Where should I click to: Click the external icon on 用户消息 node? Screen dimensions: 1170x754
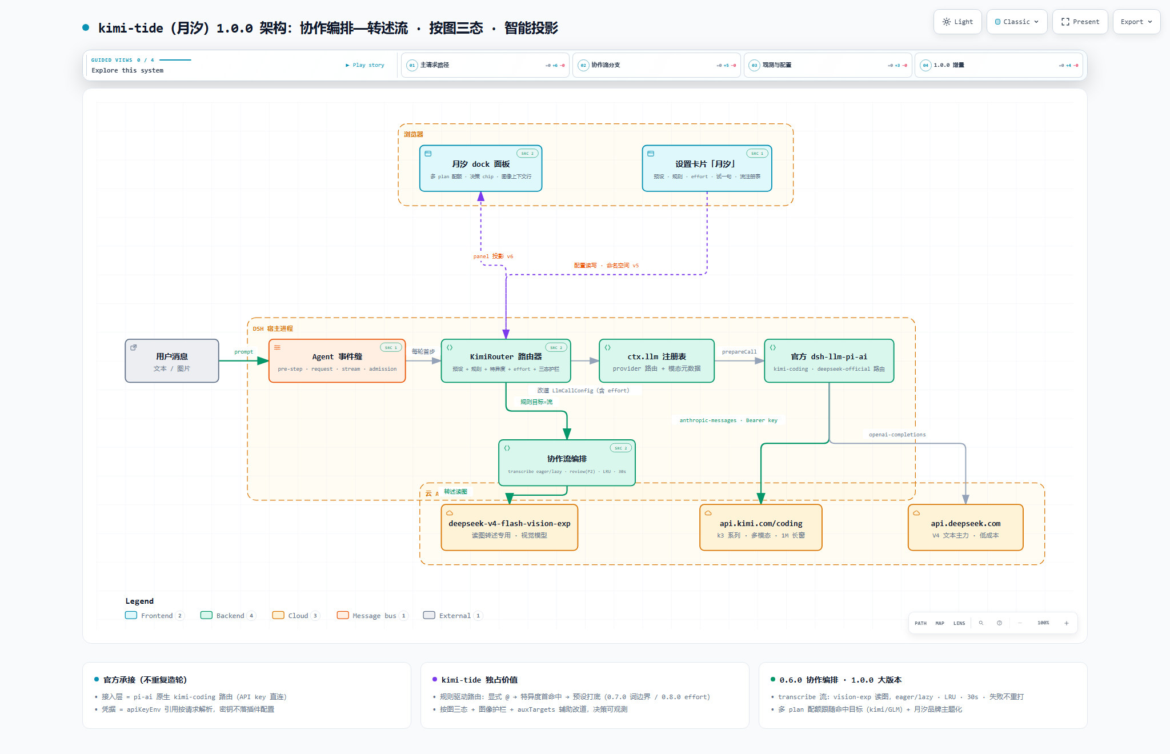point(134,347)
